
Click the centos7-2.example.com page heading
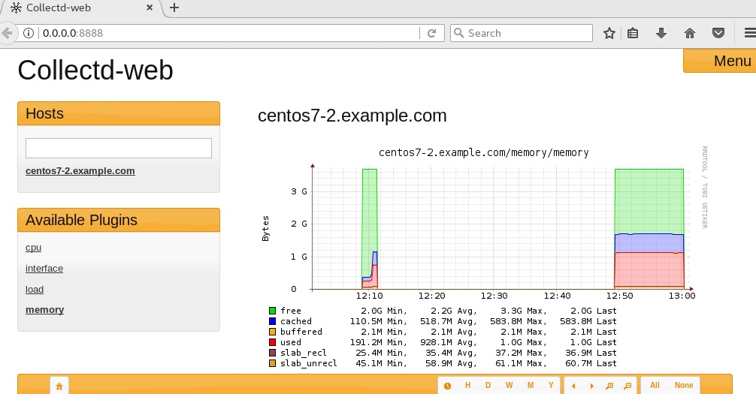[x=352, y=116]
